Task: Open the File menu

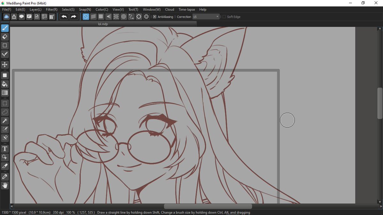Action: click(x=7, y=10)
